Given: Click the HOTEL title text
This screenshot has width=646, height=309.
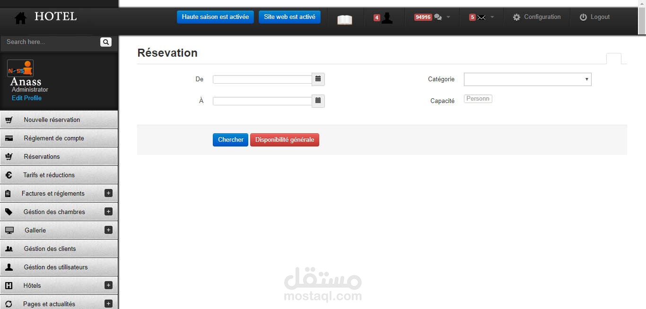Looking at the screenshot, I should 55,17.
